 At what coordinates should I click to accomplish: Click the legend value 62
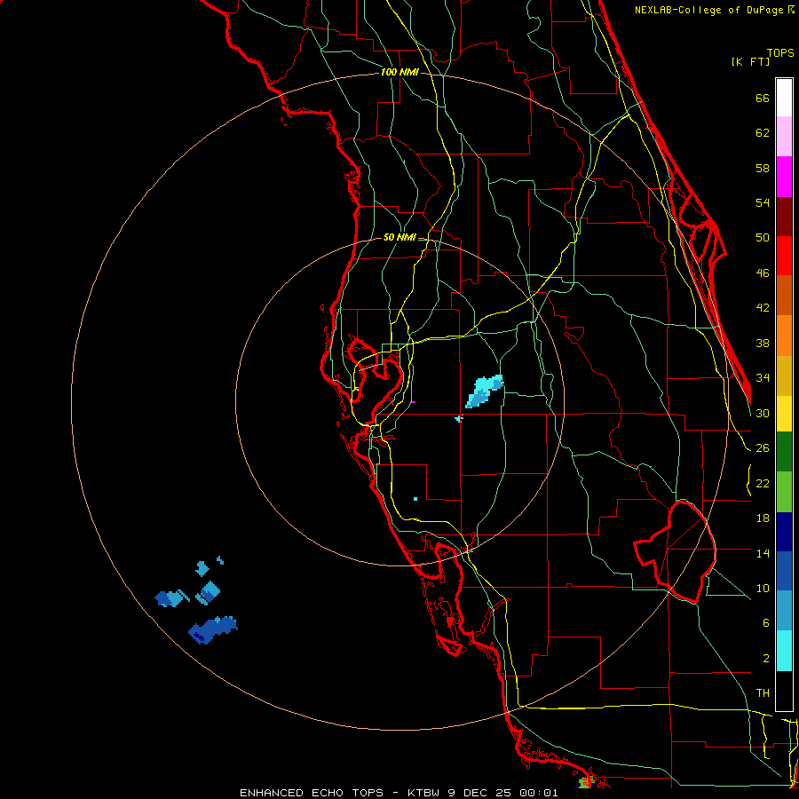(763, 133)
